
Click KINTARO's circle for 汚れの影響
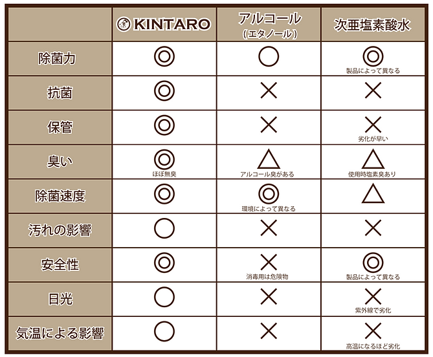pos(164,228)
